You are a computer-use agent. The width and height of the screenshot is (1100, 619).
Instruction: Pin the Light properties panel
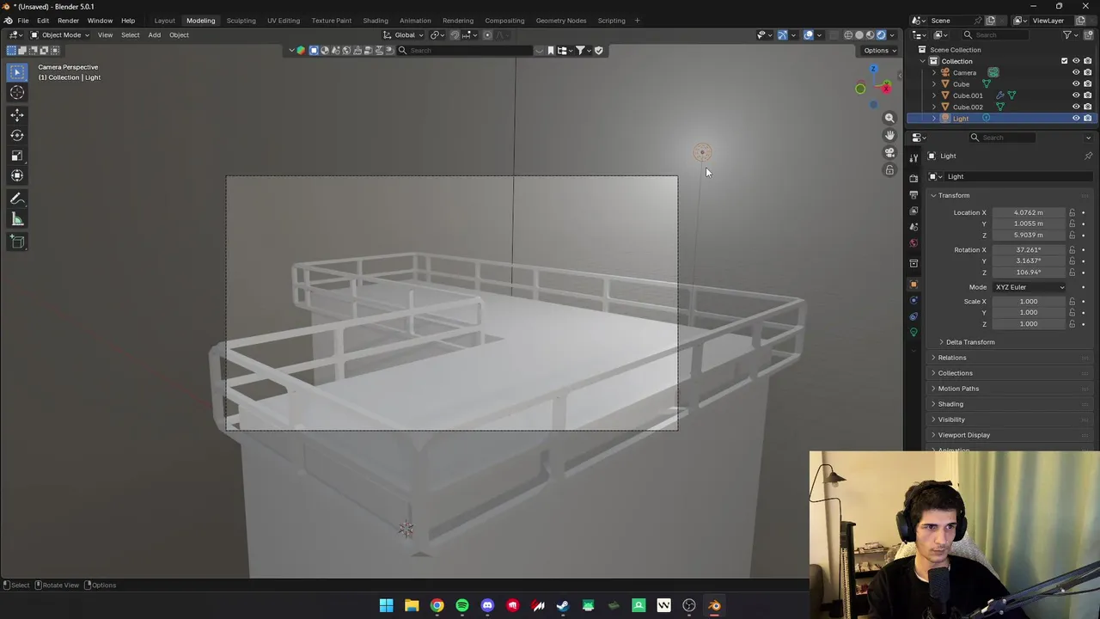(x=1088, y=156)
